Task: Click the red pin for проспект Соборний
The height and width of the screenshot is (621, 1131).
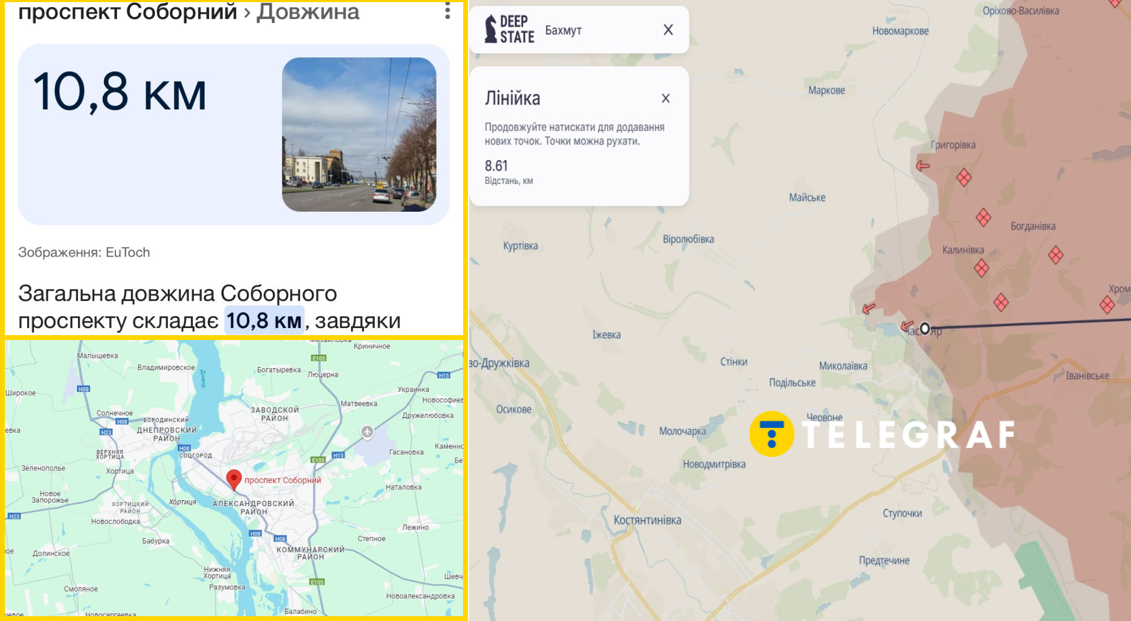Action: [x=233, y=479]
